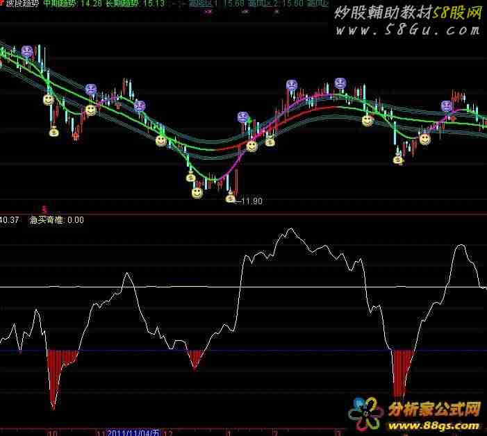Click the 急买奇准 0.00 indicator label
This screenshot has height=436, width=487.
tap(56, 220)
